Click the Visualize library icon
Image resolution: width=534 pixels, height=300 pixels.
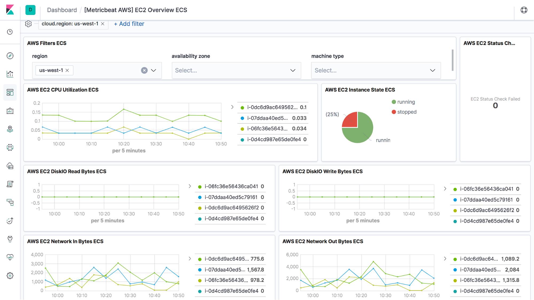click(x=10, y=74)
